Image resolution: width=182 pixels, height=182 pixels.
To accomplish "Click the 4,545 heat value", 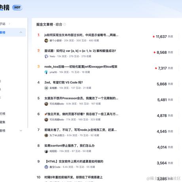I will coord(162,131).
